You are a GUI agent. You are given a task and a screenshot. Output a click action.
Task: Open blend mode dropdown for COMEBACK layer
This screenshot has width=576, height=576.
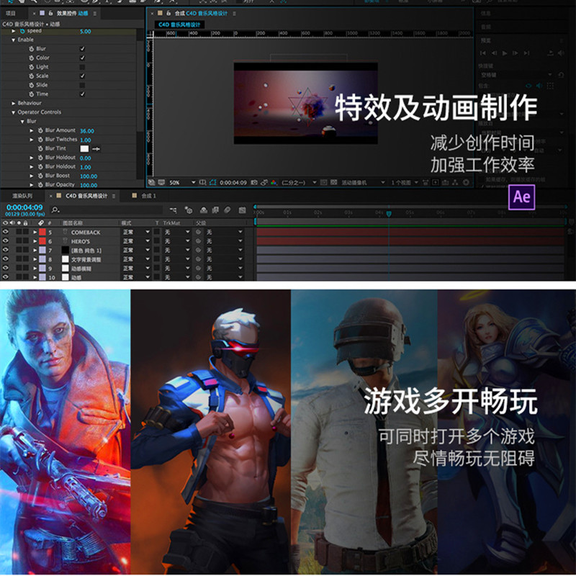(136, 232)
